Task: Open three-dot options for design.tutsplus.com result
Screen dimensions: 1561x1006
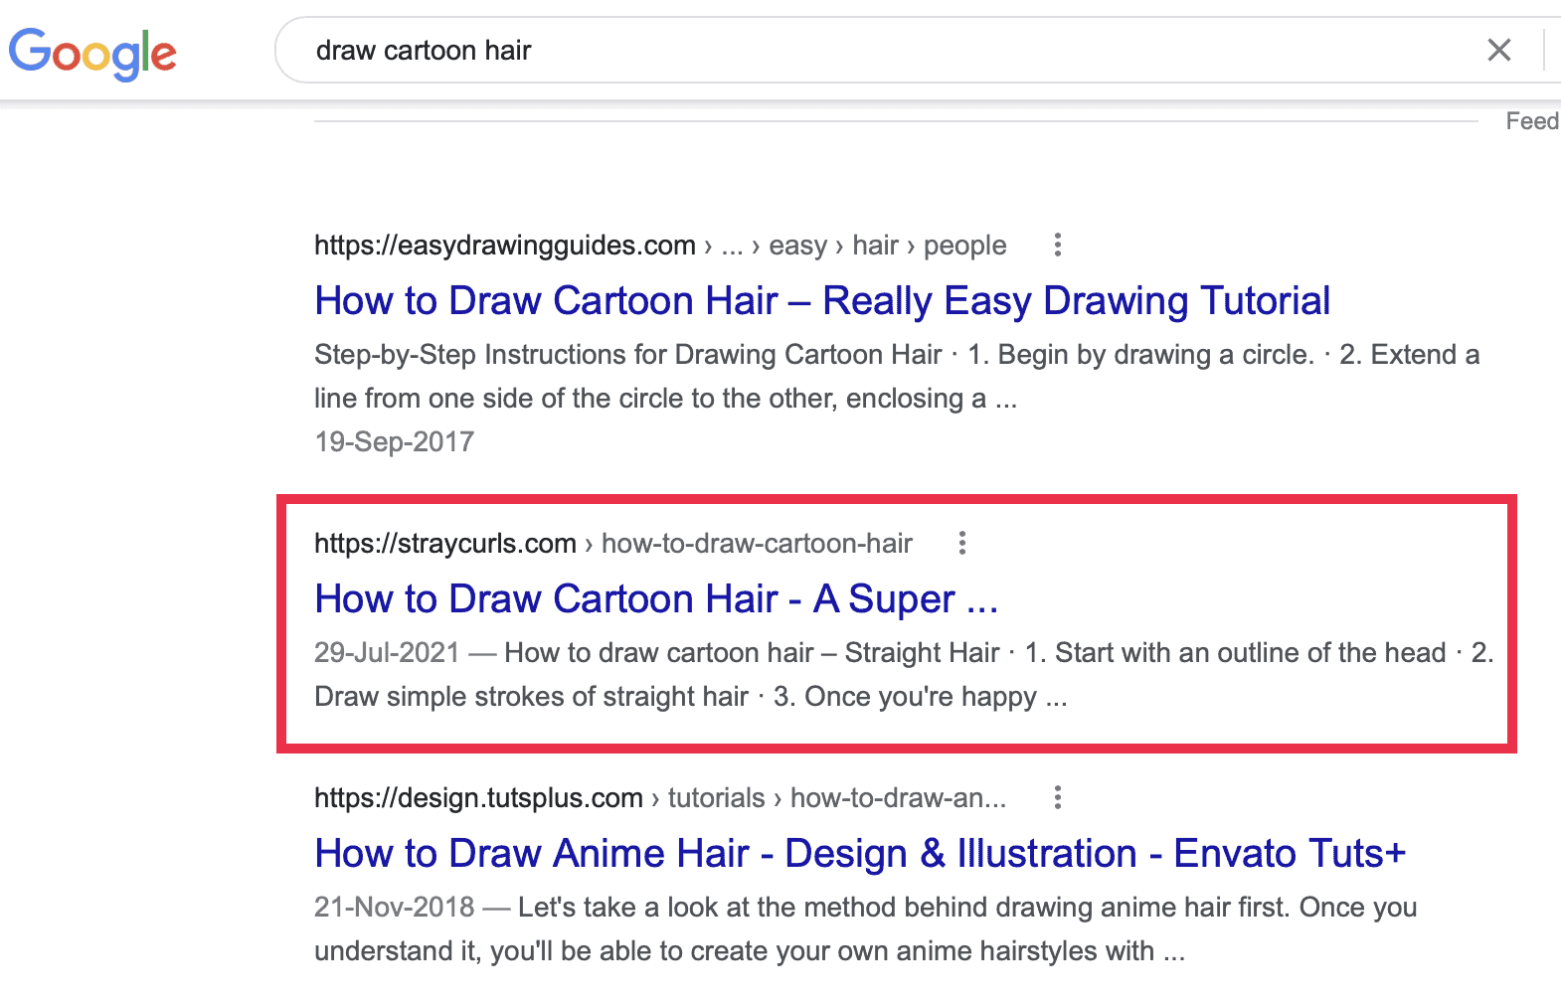Action: pos(1058,797)
